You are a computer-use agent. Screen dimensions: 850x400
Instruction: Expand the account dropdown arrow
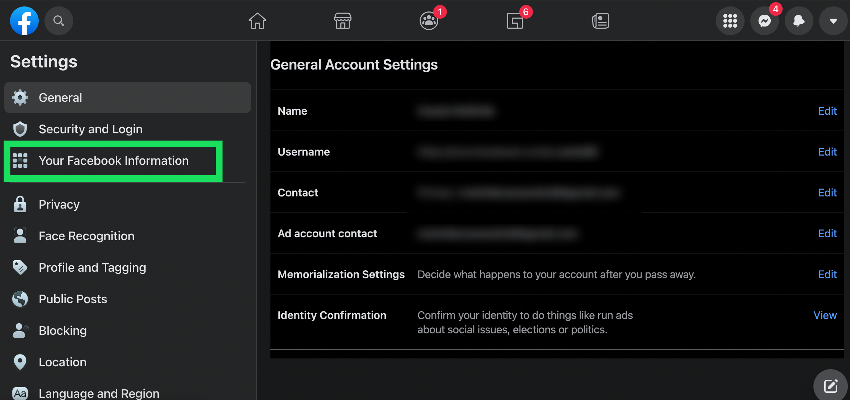pyautogui.click(x=833, y=21)
